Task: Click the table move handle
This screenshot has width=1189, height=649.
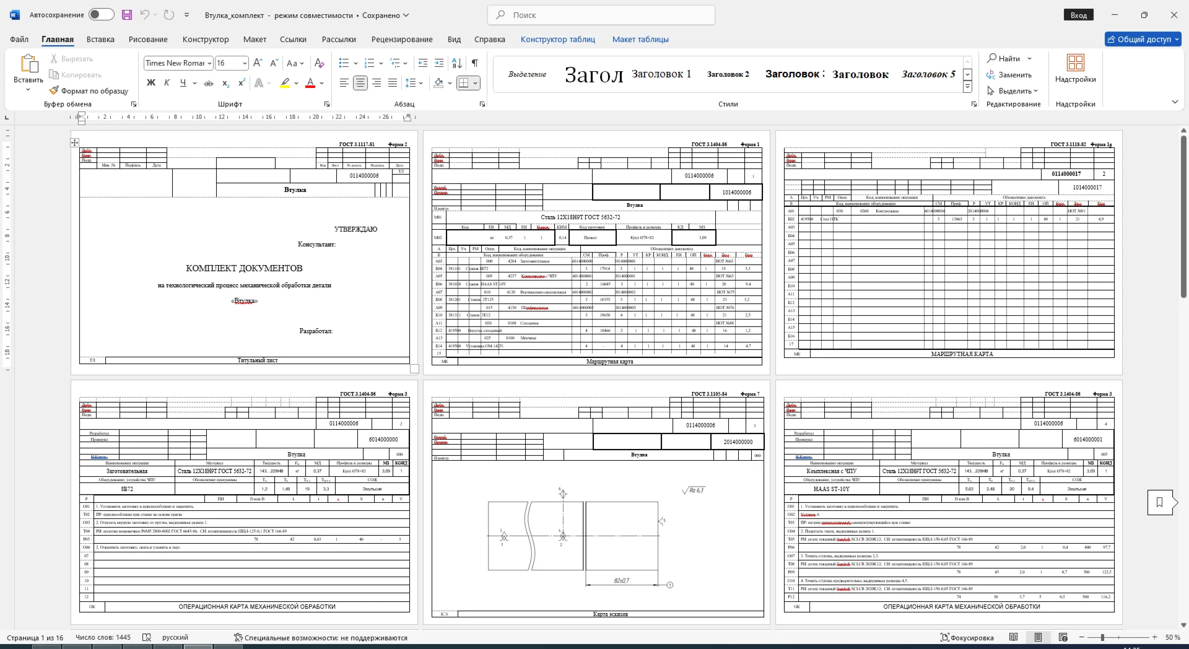Action: [x=74, y=142]
